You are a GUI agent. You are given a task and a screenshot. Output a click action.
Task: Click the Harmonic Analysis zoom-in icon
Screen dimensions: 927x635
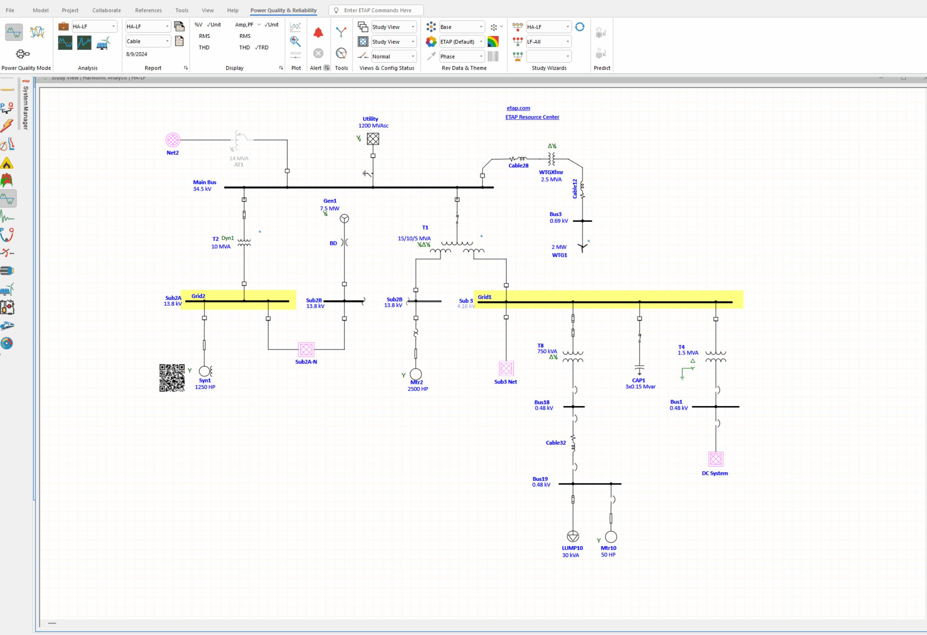tap(295, 41)
